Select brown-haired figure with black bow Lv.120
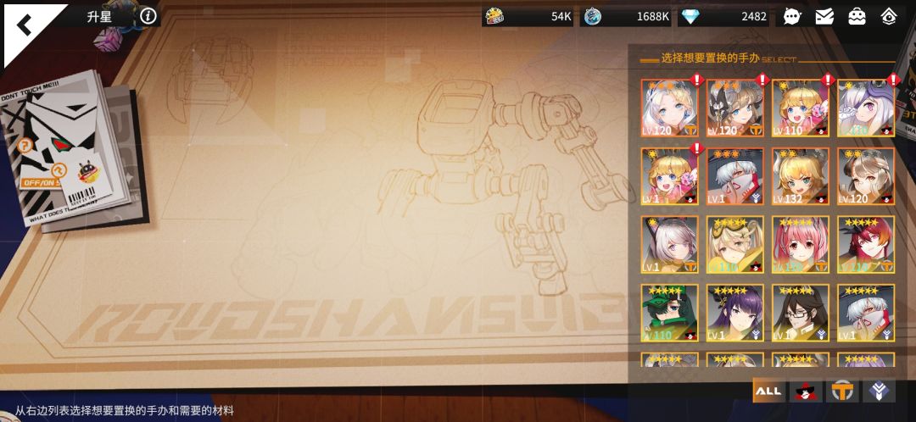 point(734,108)
